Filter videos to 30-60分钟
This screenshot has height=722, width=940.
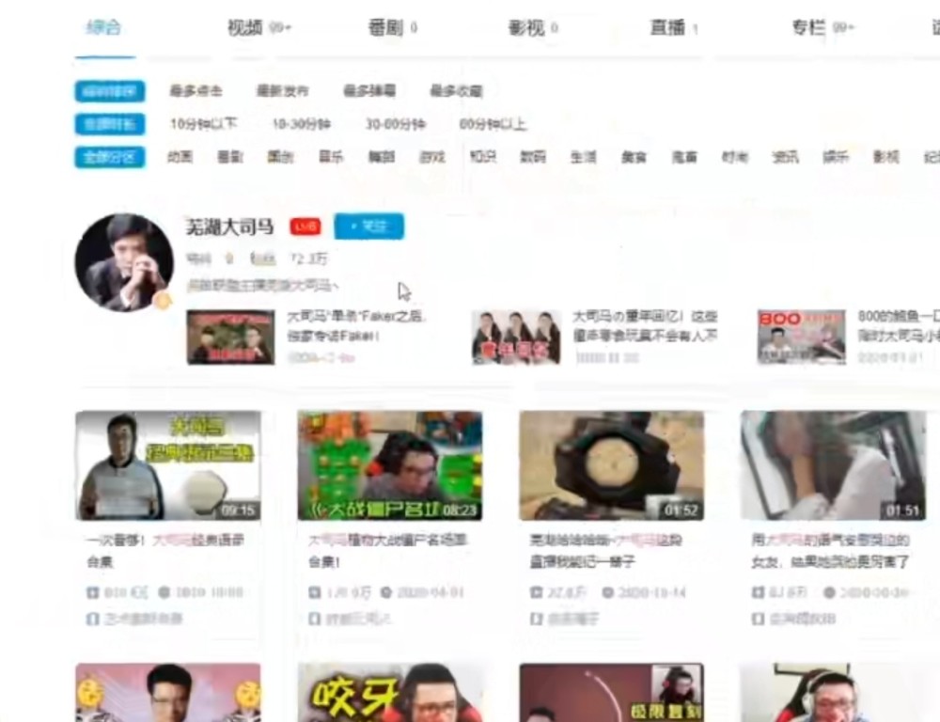[395, 124]
